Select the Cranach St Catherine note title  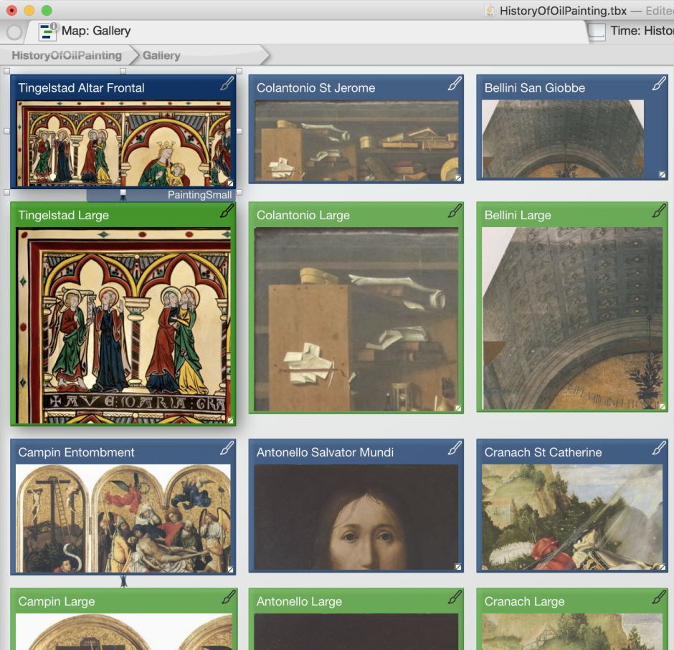[543, 452]
